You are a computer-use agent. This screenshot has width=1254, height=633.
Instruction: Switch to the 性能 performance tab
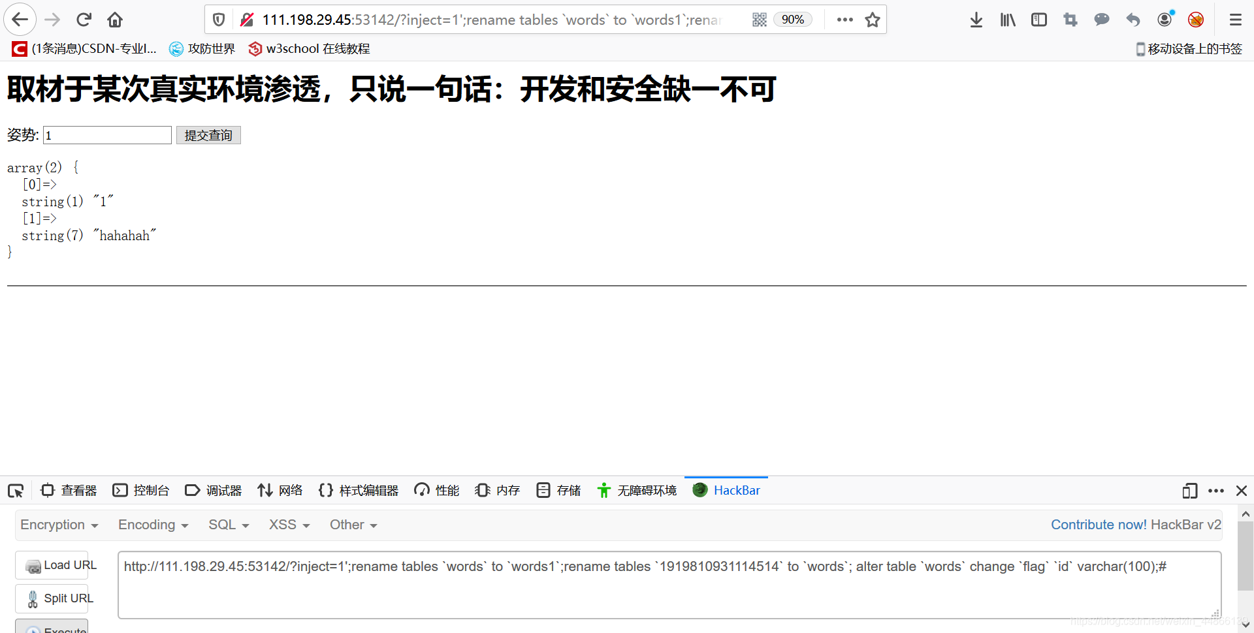(437, 490)
